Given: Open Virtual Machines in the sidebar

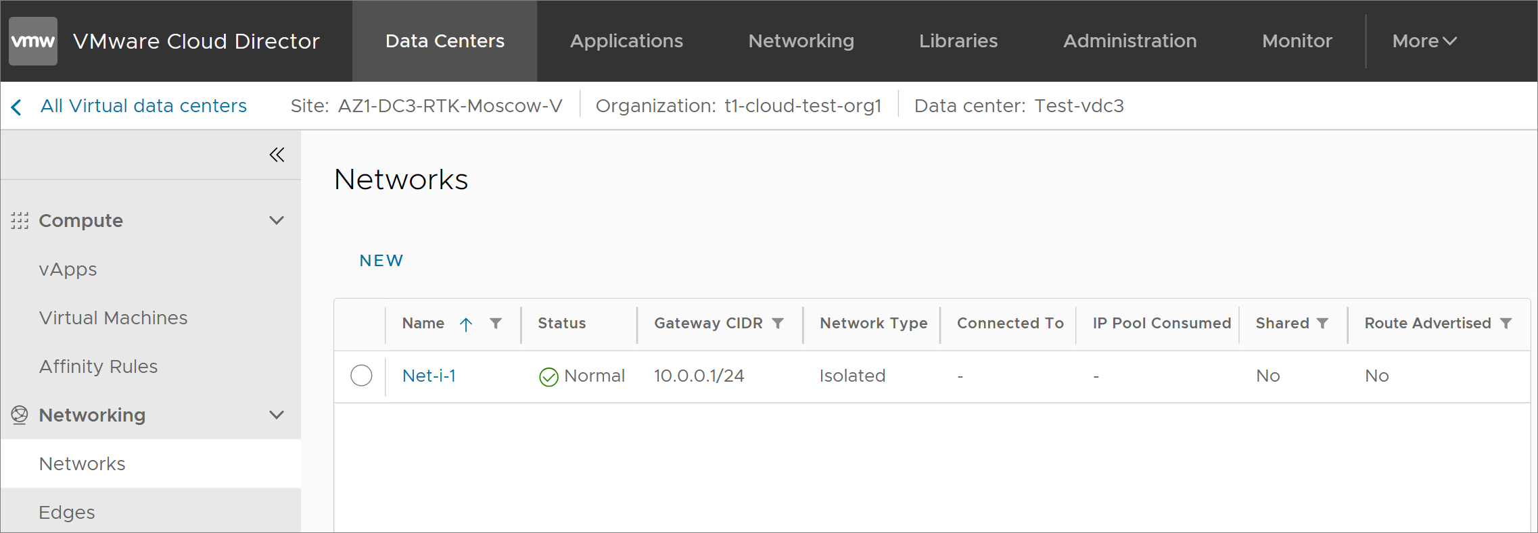Looking at the screenshot, I should [113, 318].
